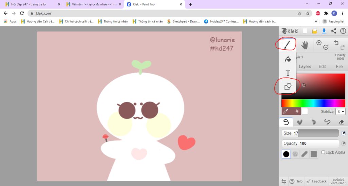Open the Apps shortcut in the bookmarks bar
Viewport: 348px width, 186px height.
10,21
